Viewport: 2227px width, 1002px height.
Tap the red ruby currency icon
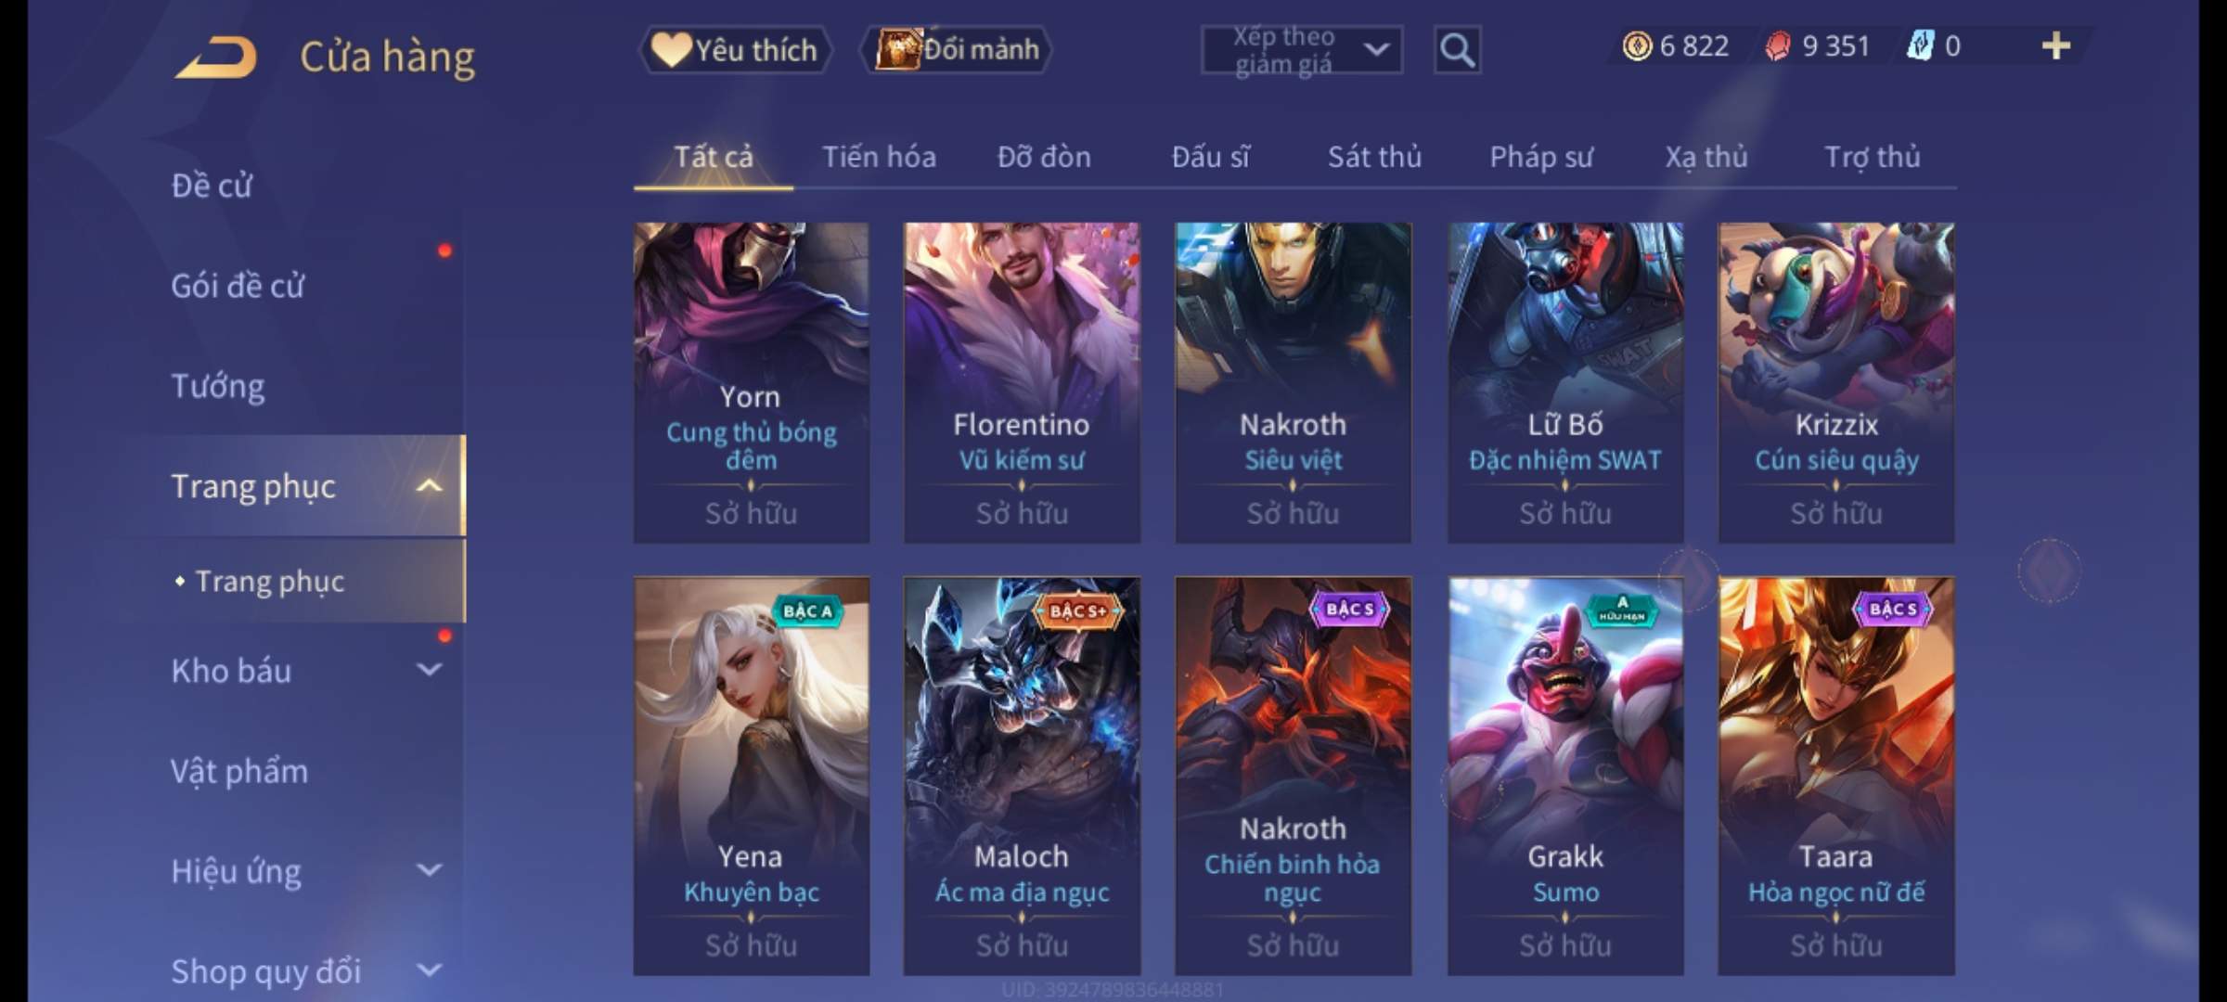1777,45
